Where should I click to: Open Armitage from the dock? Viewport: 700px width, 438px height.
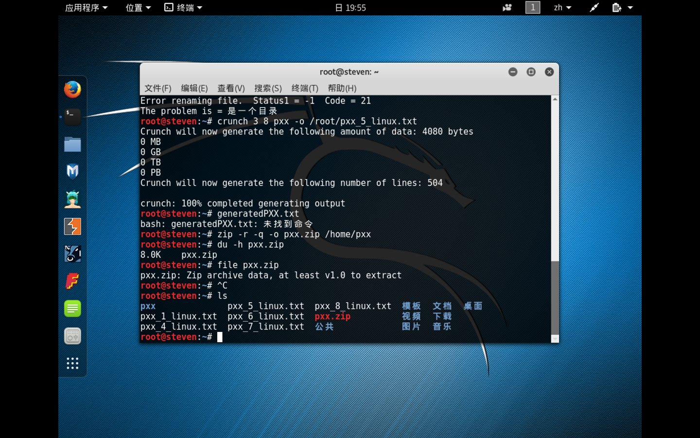72,199
